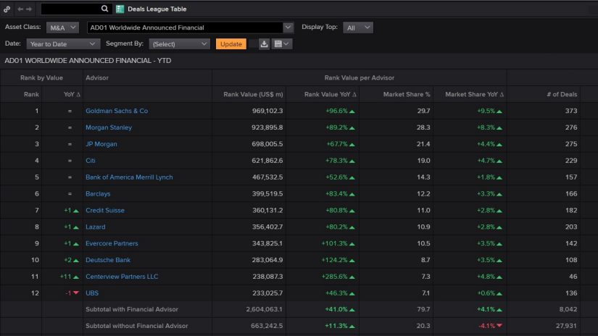This screenshot has width=598, height=336.
Task: Open the layout options icon dropdown
Action: tap(282, 43)
